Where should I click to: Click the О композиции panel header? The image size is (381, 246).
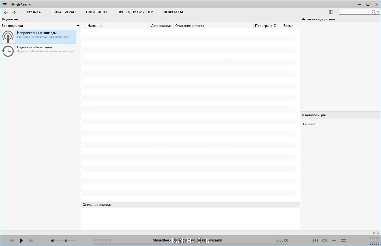tap(314, 115)
